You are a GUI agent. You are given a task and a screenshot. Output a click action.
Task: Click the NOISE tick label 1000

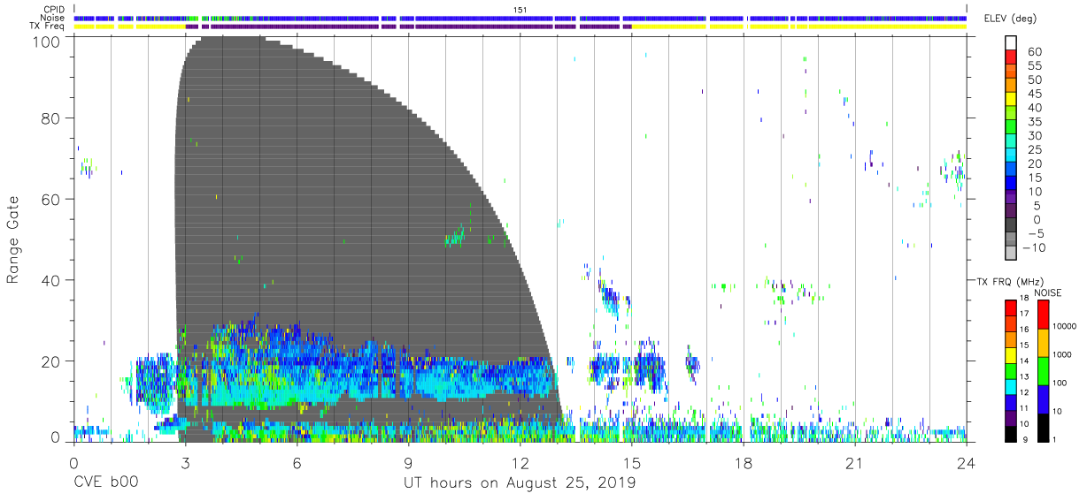[x=1062, y=356]
